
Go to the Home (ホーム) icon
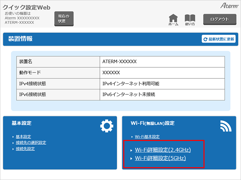pos(173,20)
